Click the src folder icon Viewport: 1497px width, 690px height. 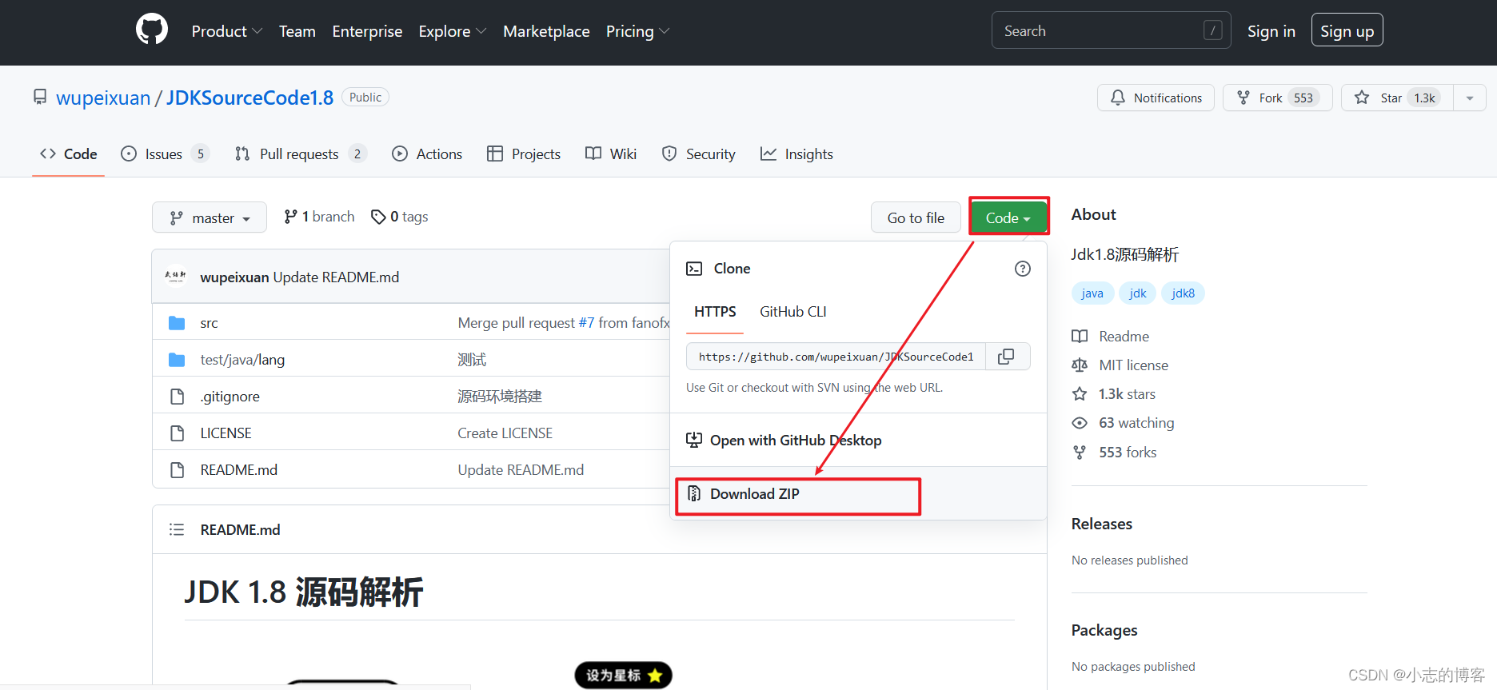point(177,323)
